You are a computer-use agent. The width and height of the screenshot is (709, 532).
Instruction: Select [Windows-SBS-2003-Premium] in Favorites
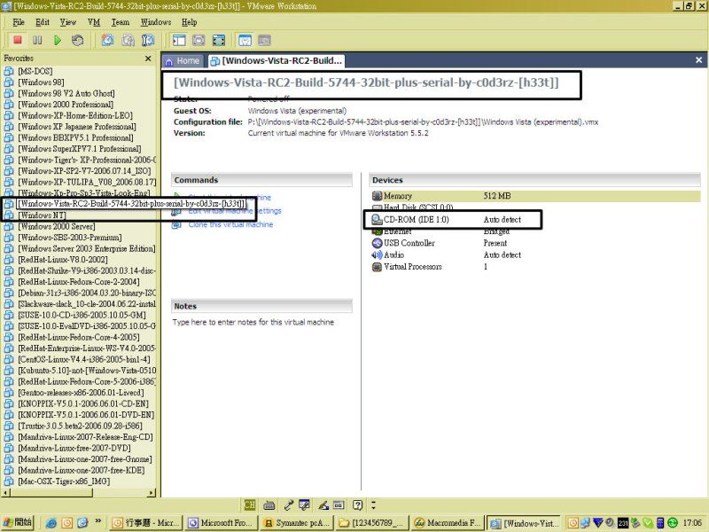[70, 237]
